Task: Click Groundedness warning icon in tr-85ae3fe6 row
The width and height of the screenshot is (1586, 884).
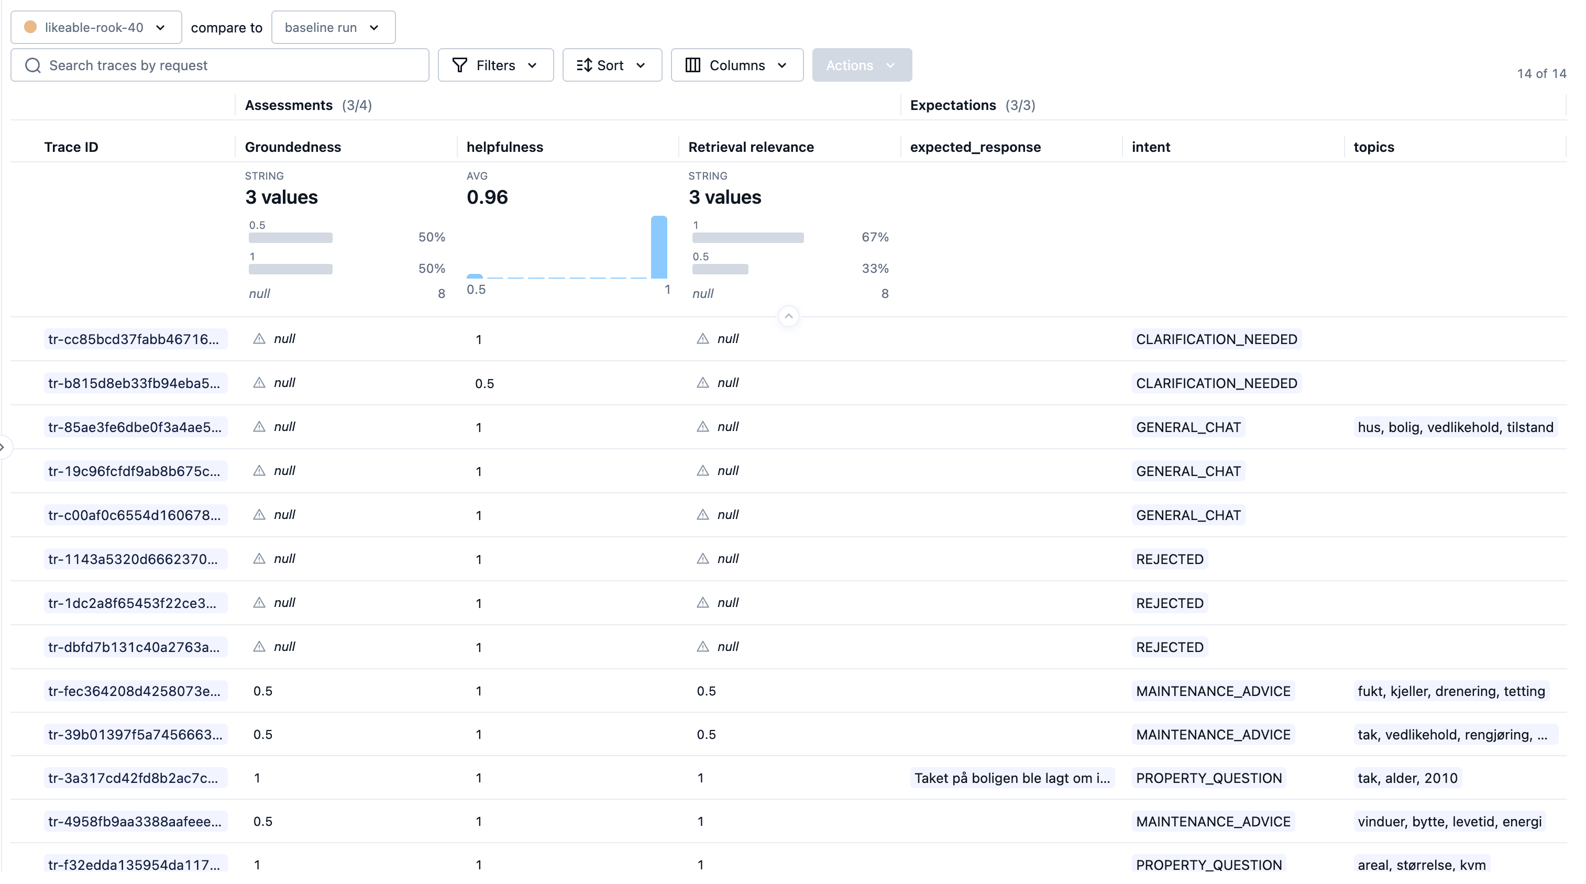Action: [259, 427]
